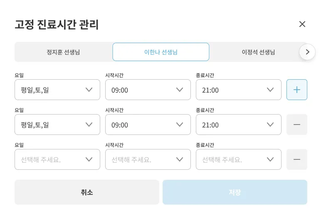Pick third row 시작시간 value
The width and height of the screenshot is (326, 220).
click(x=148, y=159)
